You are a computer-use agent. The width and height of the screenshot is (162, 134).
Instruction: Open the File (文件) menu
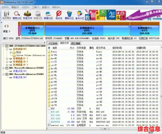pos(5,7)
